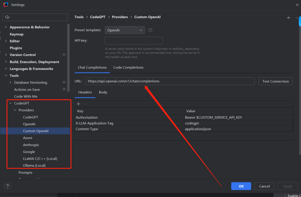Click the OK button

tap(241, 186)
